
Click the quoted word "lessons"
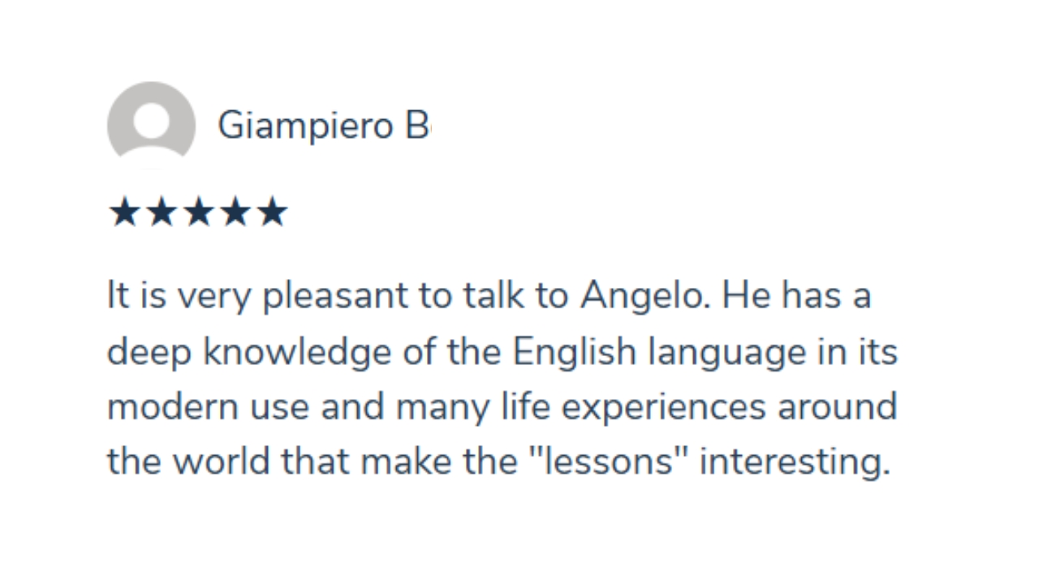click(608, 462)
